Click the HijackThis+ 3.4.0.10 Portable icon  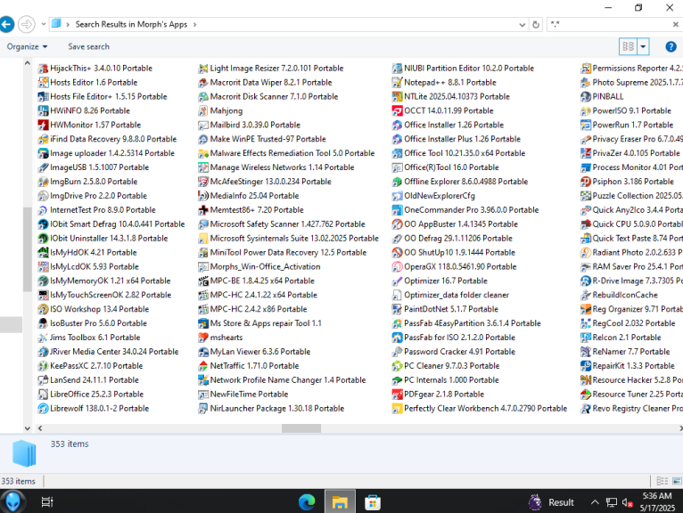[x=43, y=69]
